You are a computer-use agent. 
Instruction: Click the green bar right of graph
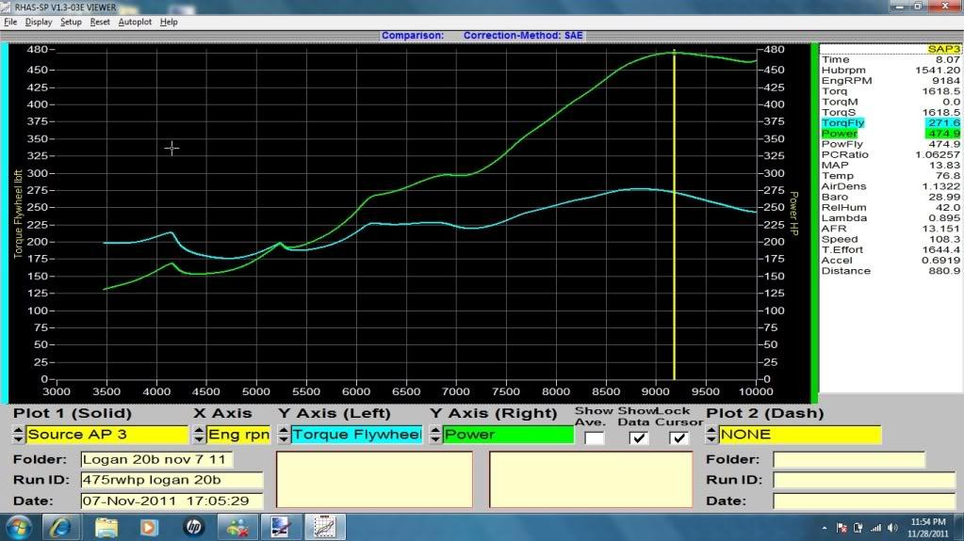click(814, 223)
